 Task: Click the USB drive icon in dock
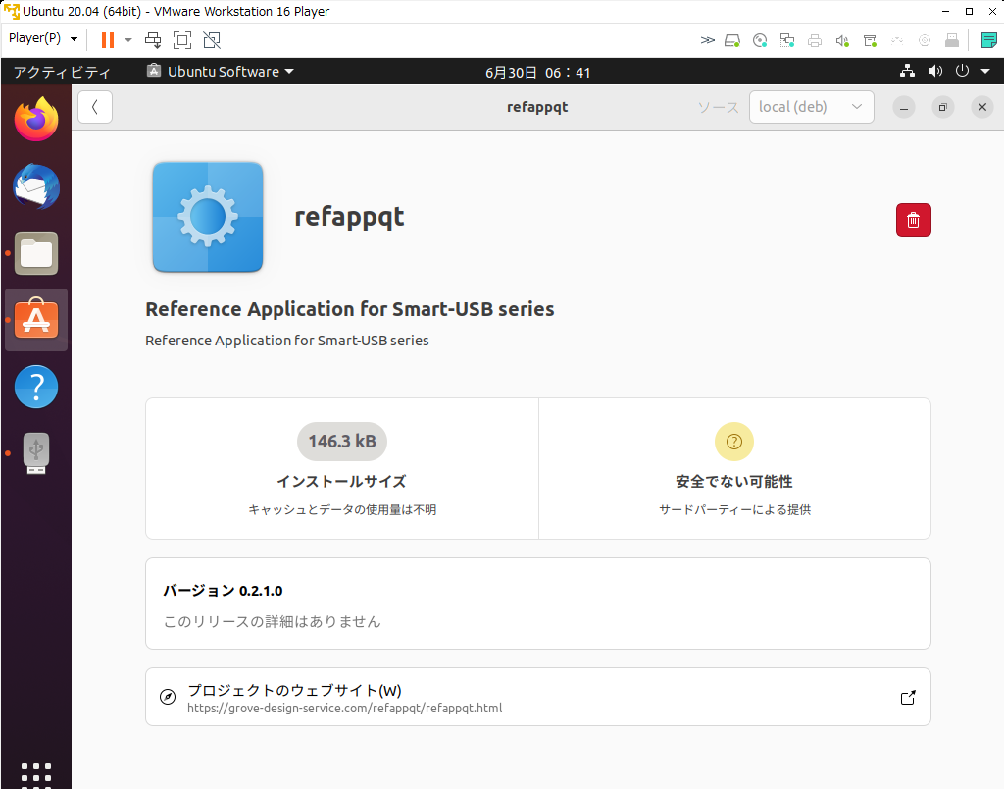(x=36, y=453)
